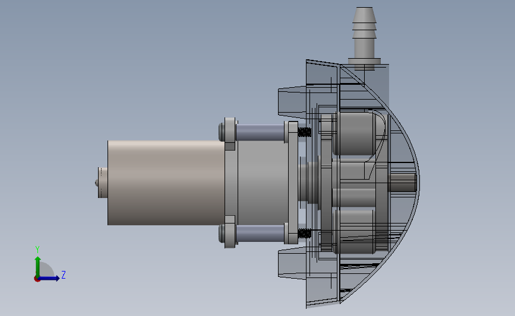This screenshot has width=515, height=316.
Task: Select the lower pump roller
Action: (x=354, y=231)
